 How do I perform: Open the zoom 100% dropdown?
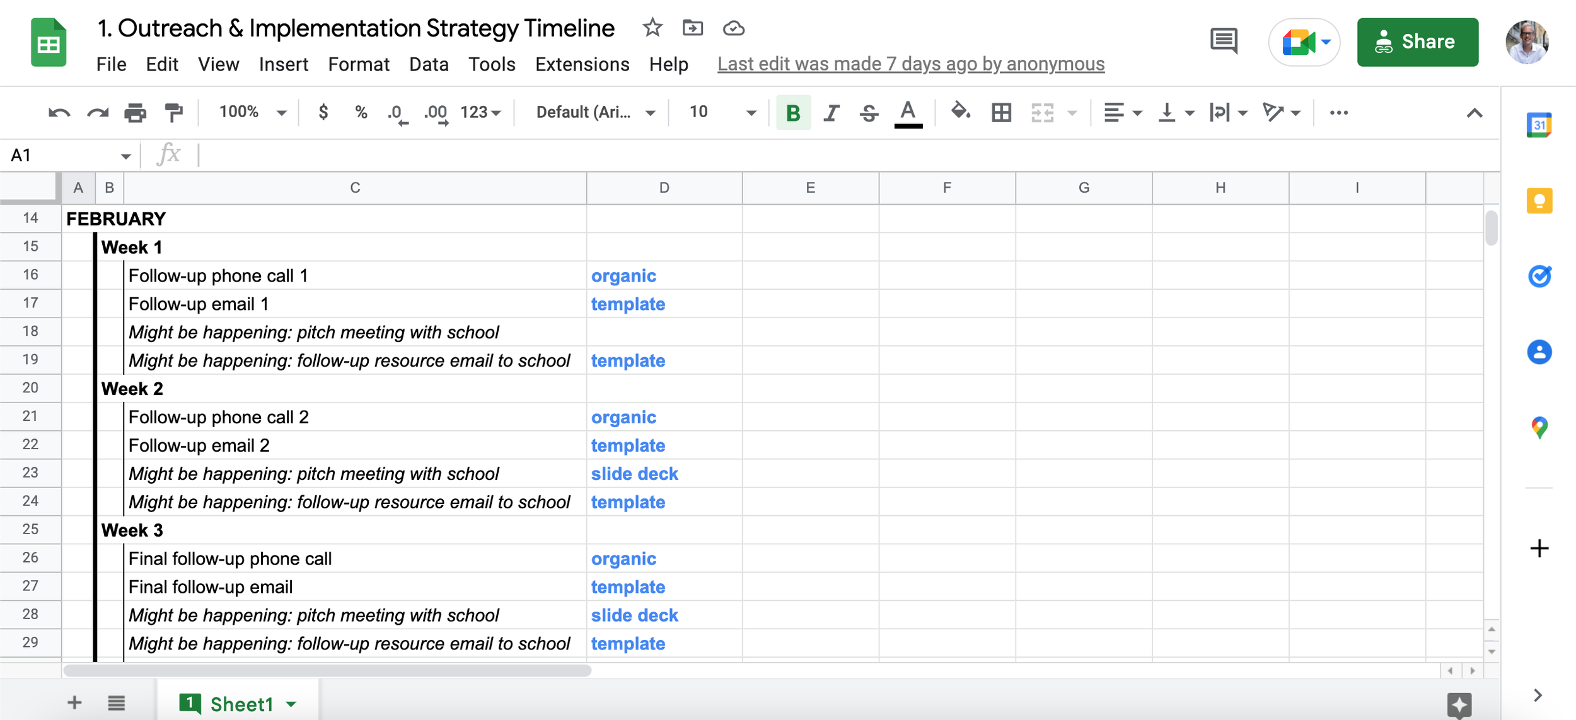(252, 113)
